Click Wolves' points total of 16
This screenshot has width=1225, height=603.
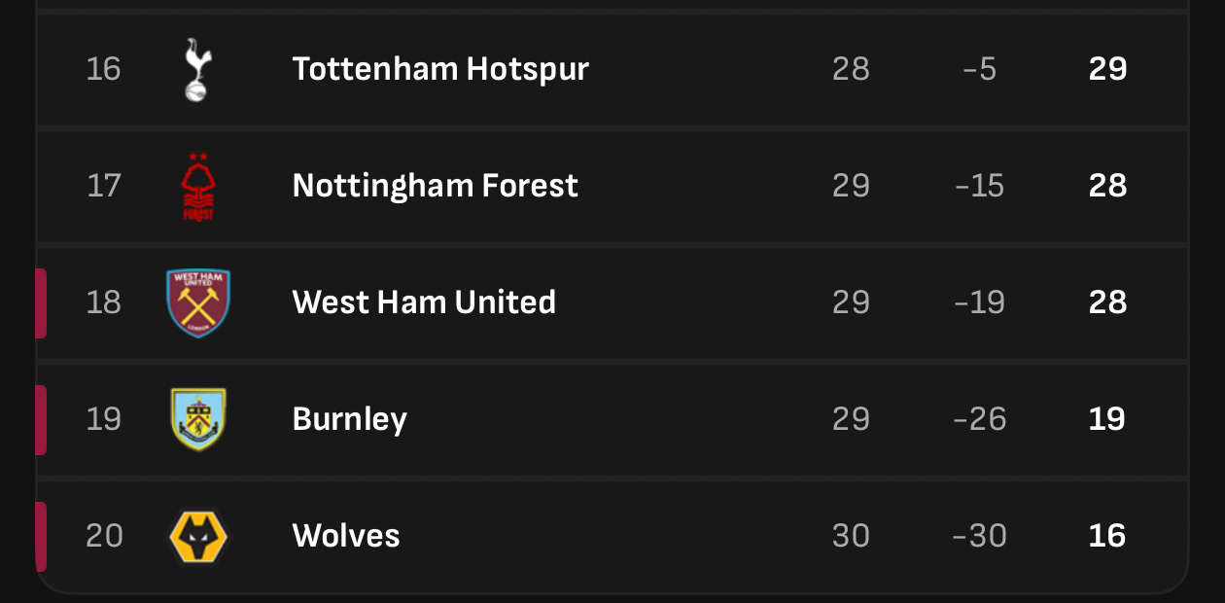[1107, 536]
